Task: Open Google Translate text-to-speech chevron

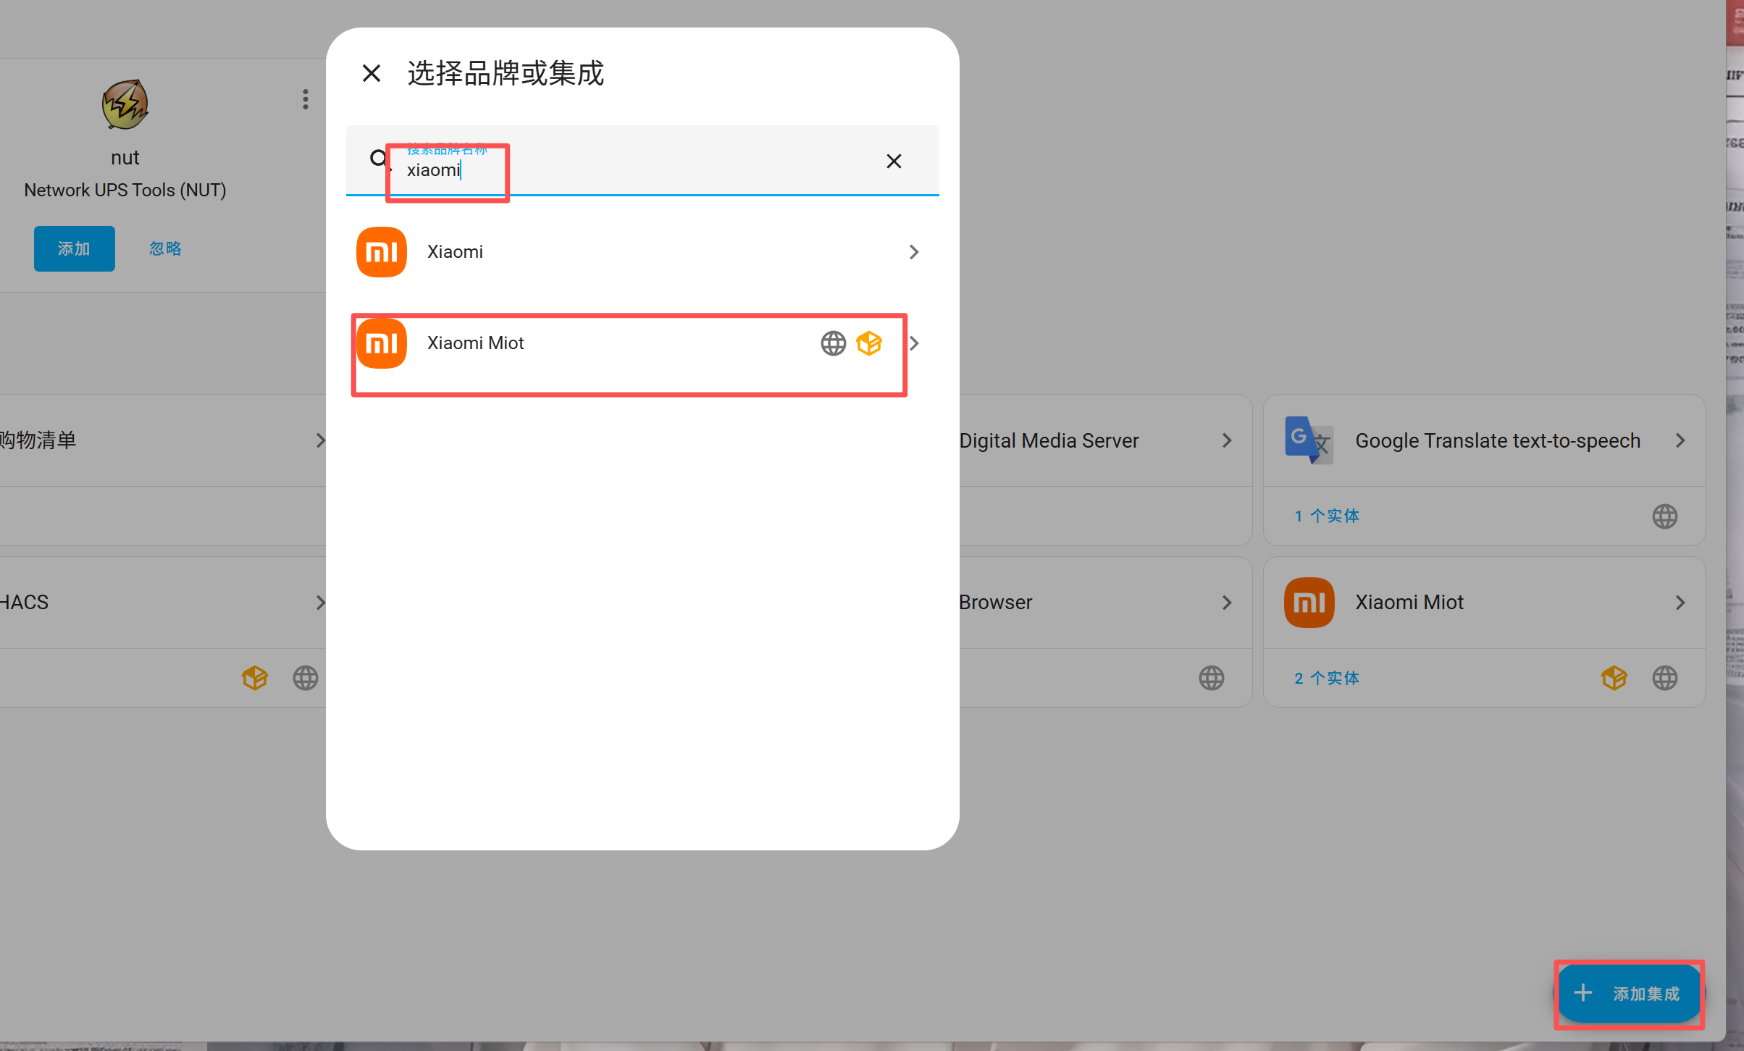Action: pyautogui.click(x=1680, y=440)
